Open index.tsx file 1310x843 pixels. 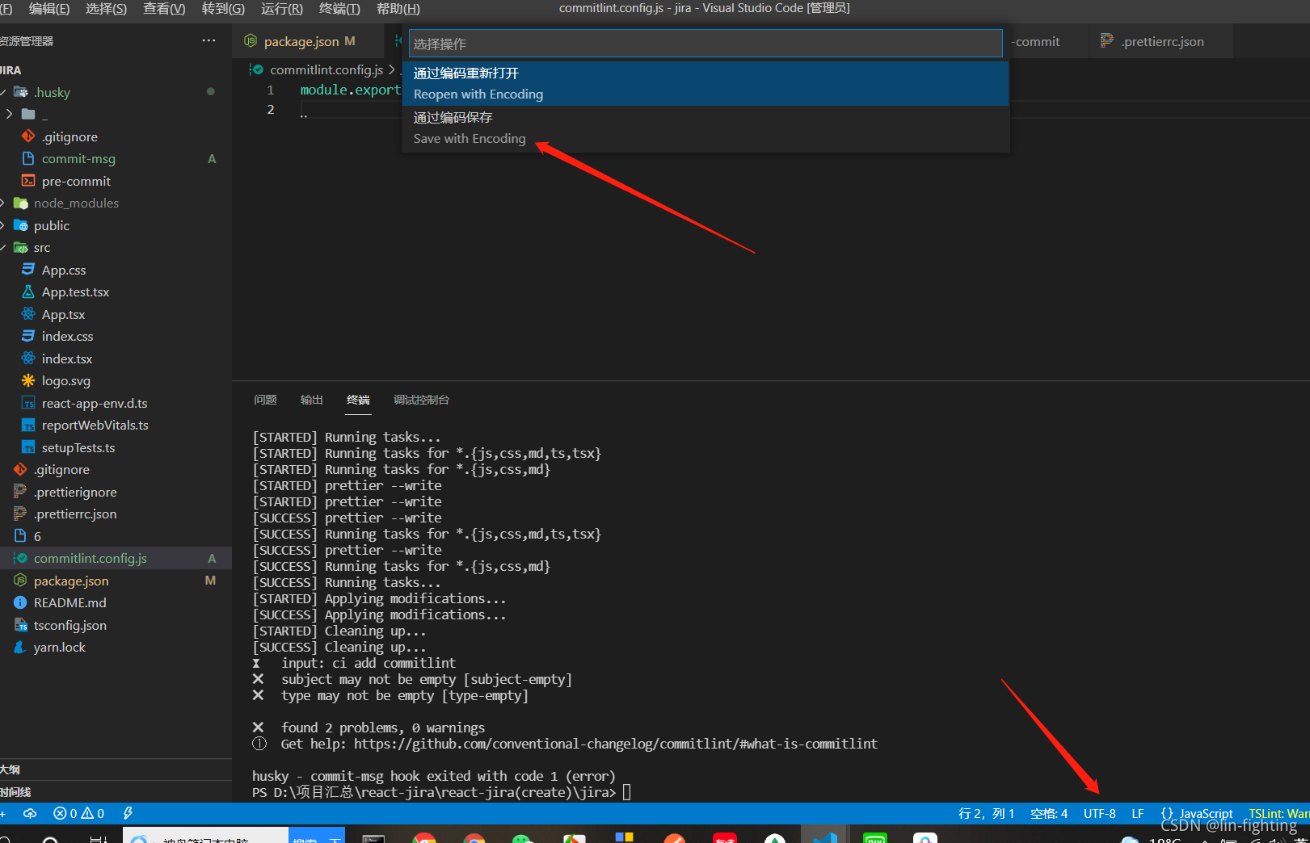[67, 359]
